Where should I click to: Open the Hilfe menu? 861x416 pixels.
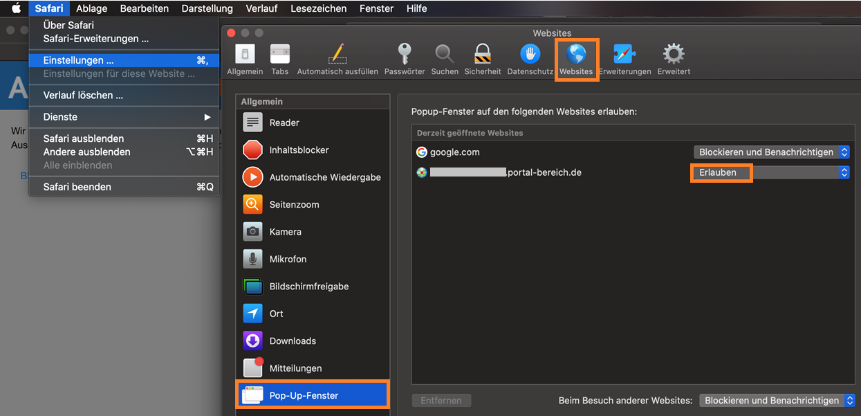(x=417, y=8)
